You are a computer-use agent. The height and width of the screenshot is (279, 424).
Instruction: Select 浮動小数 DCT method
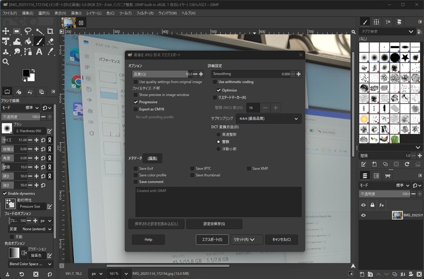click(218, 149)
